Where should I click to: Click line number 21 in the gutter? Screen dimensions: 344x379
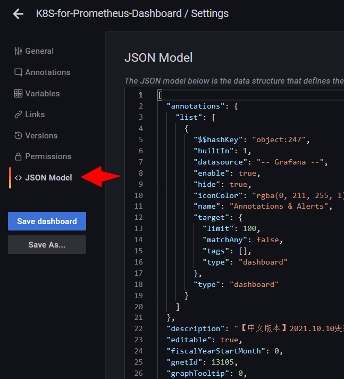click(x=139, y=317)
